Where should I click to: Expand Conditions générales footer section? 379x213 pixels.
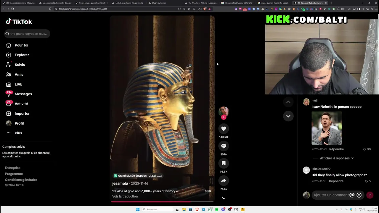point(21,180)
